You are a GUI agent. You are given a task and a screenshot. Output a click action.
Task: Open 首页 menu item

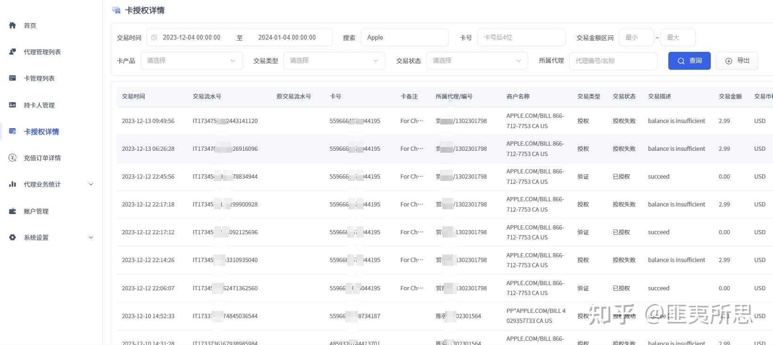pos(30,25)
